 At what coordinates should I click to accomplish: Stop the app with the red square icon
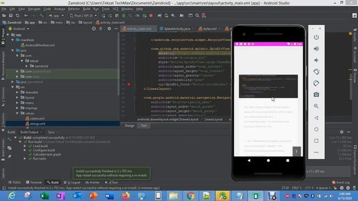click(151, 16)
